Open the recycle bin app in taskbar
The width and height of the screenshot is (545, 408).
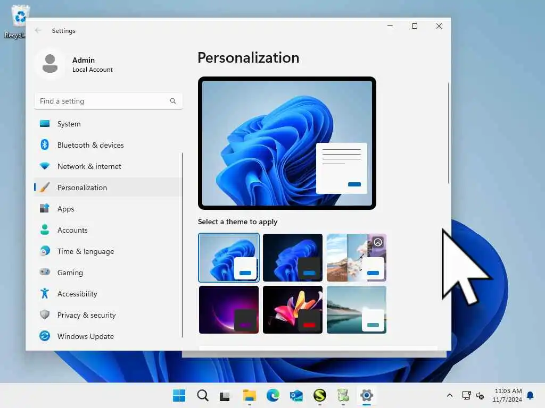click(x=343, y=395)
